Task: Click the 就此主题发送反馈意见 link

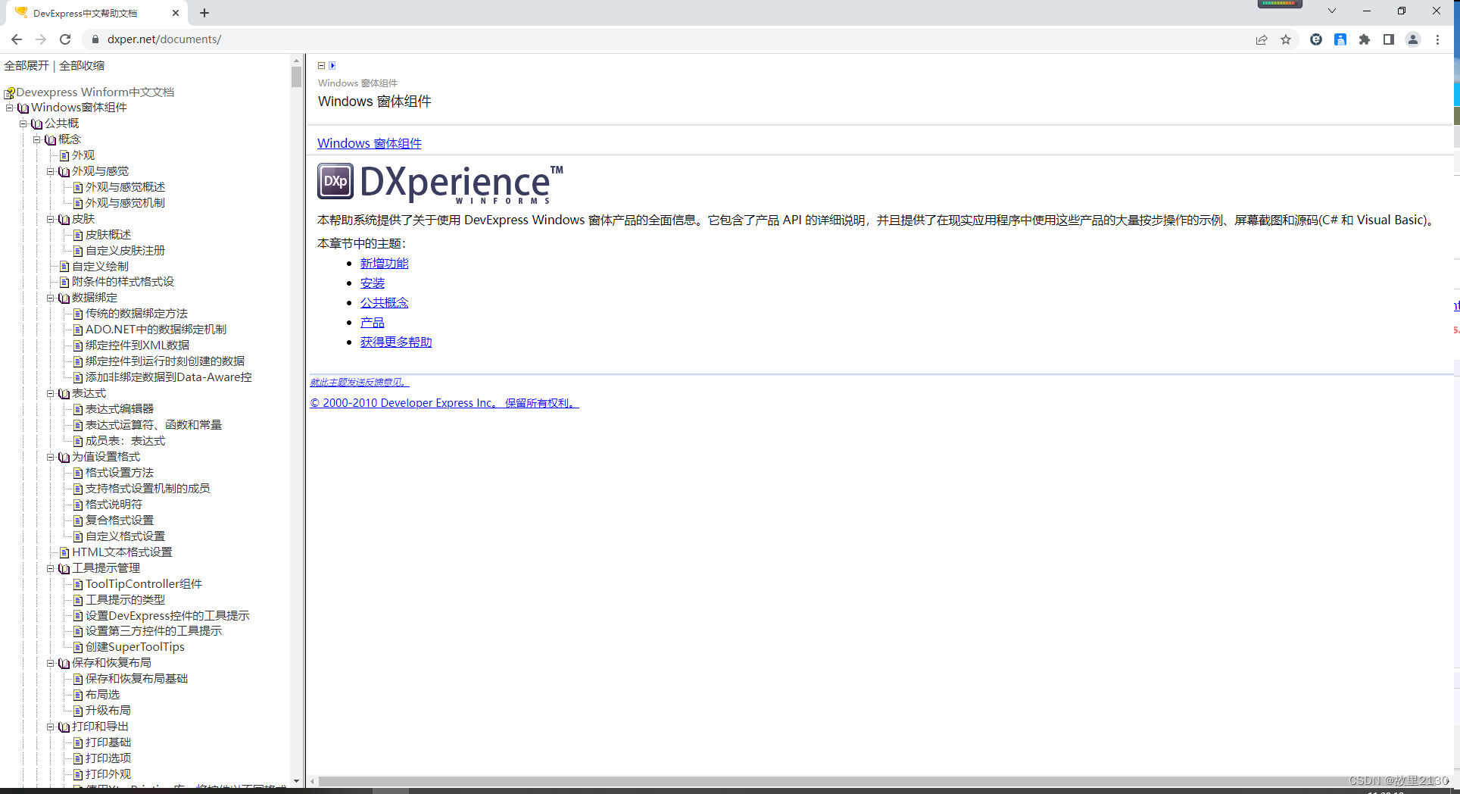Action: [x=360, y=383]
